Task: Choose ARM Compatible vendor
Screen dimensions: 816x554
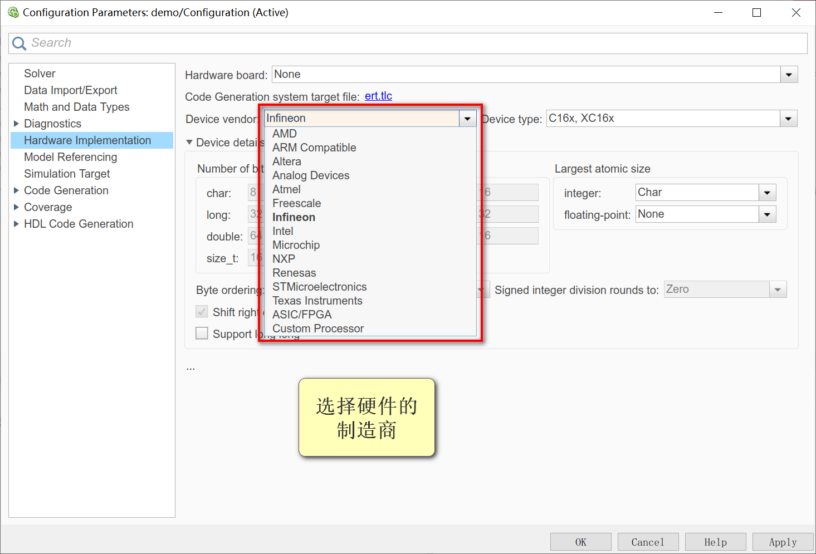Action: (x=314, y=148)
